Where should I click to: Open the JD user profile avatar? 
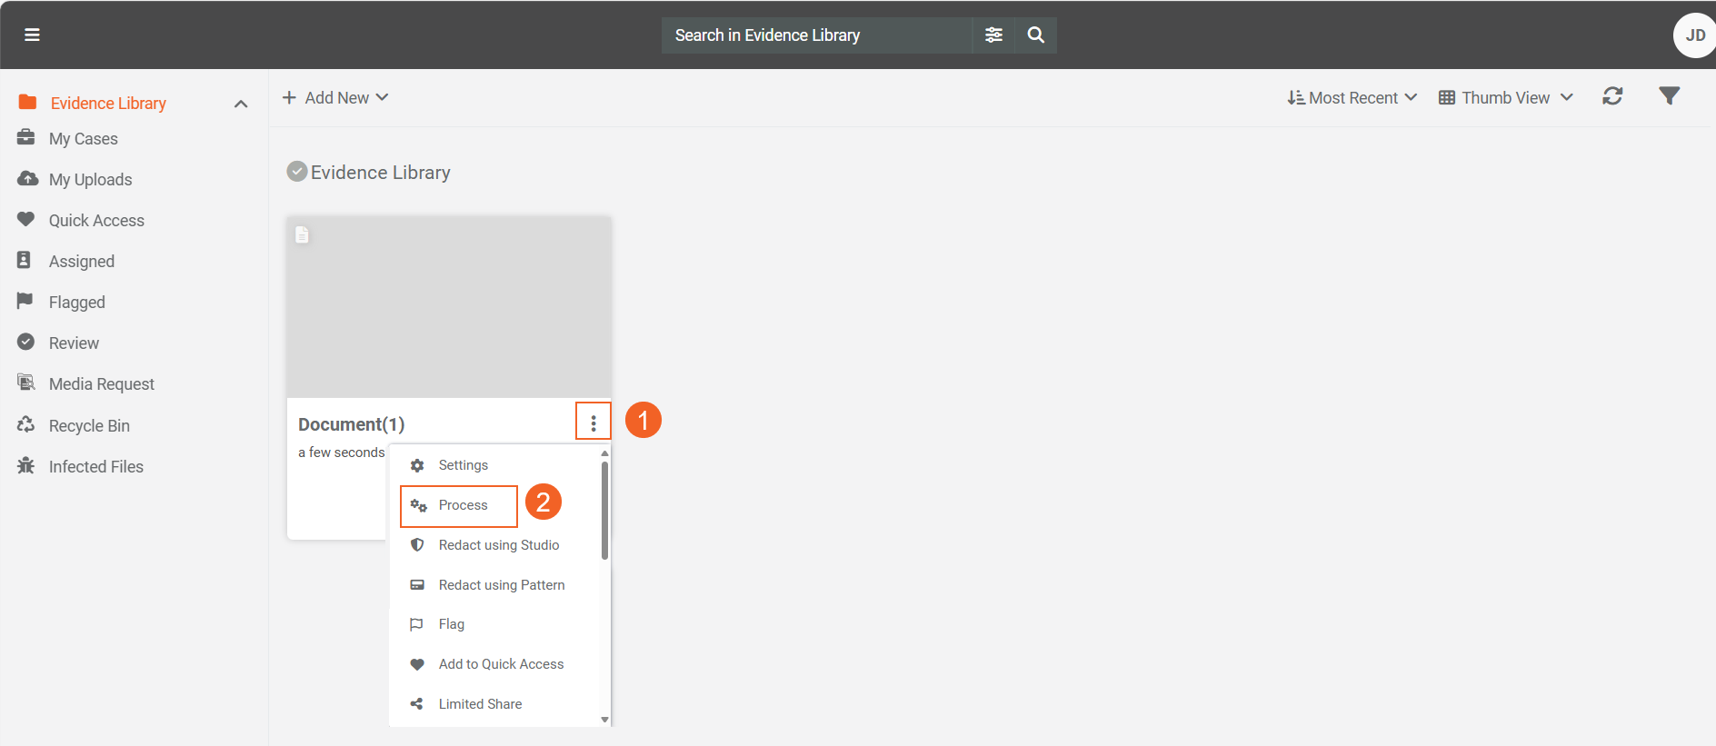pos(1694,35)
